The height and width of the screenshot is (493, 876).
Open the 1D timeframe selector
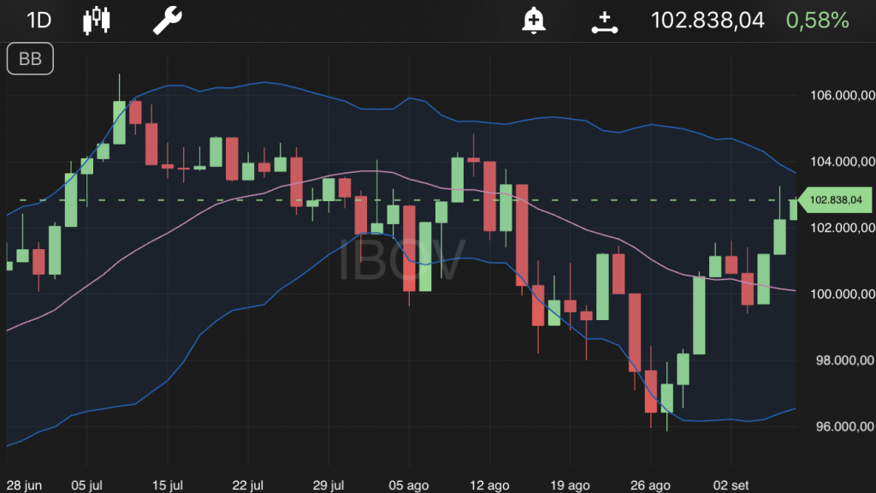39,21
